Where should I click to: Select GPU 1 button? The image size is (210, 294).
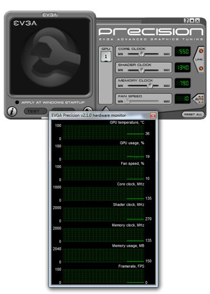point(106,56)
